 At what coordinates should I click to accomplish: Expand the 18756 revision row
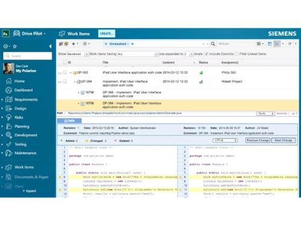pos(78,92)
